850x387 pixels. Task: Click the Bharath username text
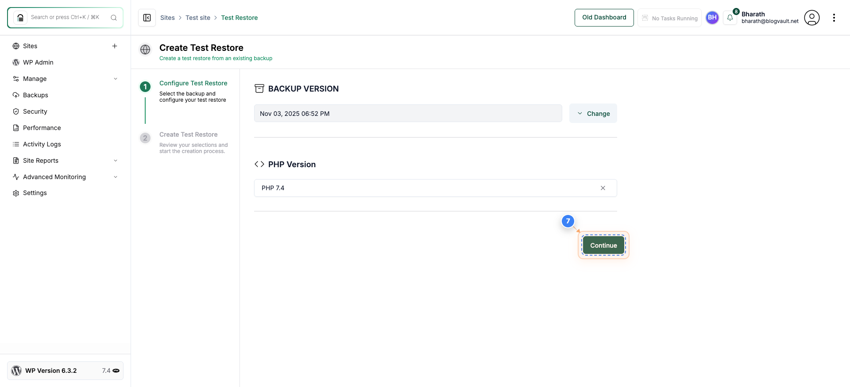click(x=753, y=14)
